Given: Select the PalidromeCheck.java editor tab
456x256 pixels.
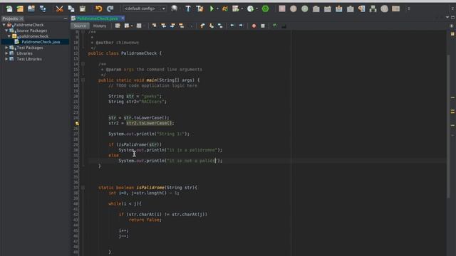Looking at the screenshot, I should click(x=97, y=18).
